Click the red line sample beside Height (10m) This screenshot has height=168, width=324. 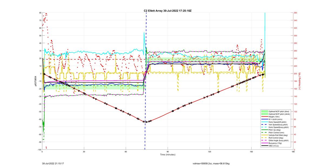pyautogui.click(x=264, y=116)
